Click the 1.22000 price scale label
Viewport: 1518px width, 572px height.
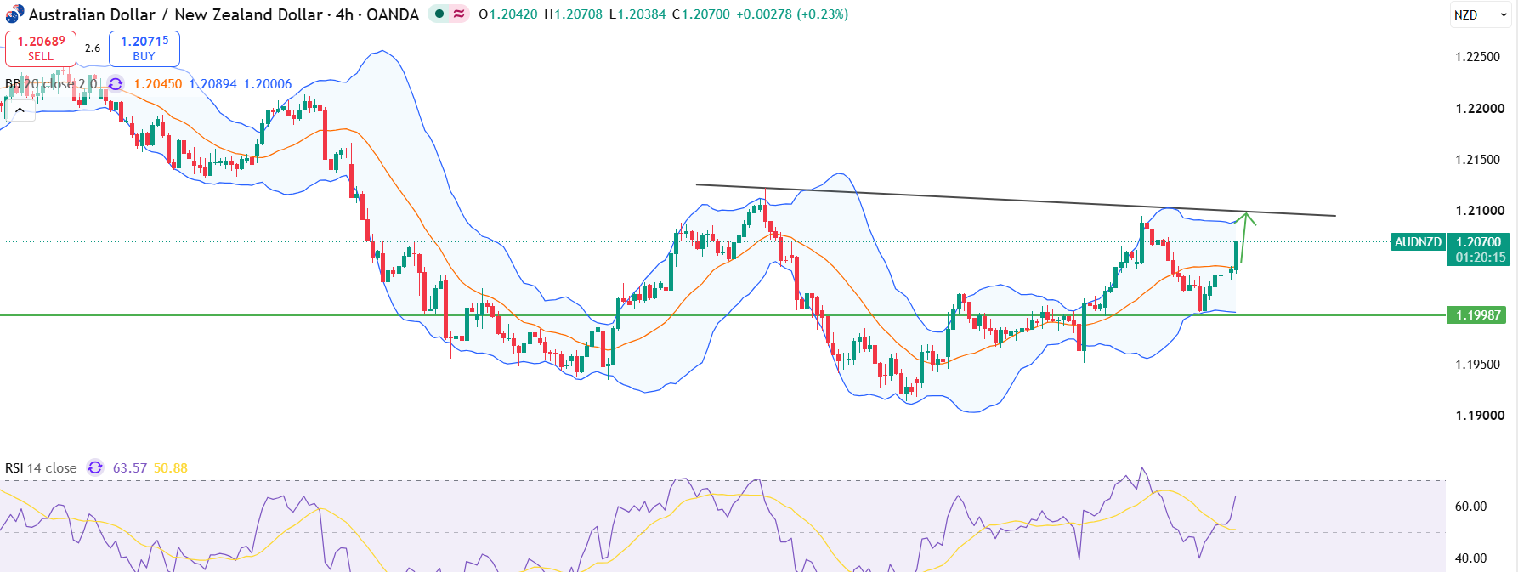[x=1480, y=109]
